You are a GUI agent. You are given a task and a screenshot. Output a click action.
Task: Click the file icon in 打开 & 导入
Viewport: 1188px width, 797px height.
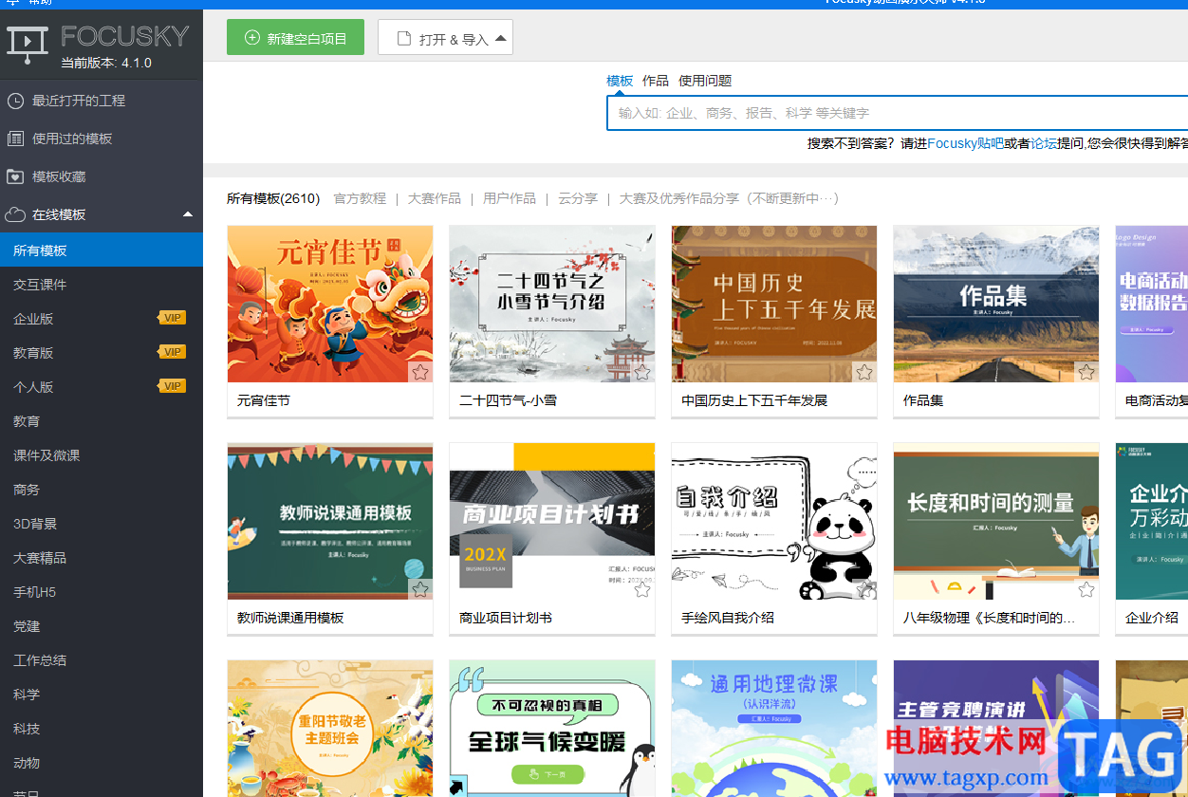403,38
